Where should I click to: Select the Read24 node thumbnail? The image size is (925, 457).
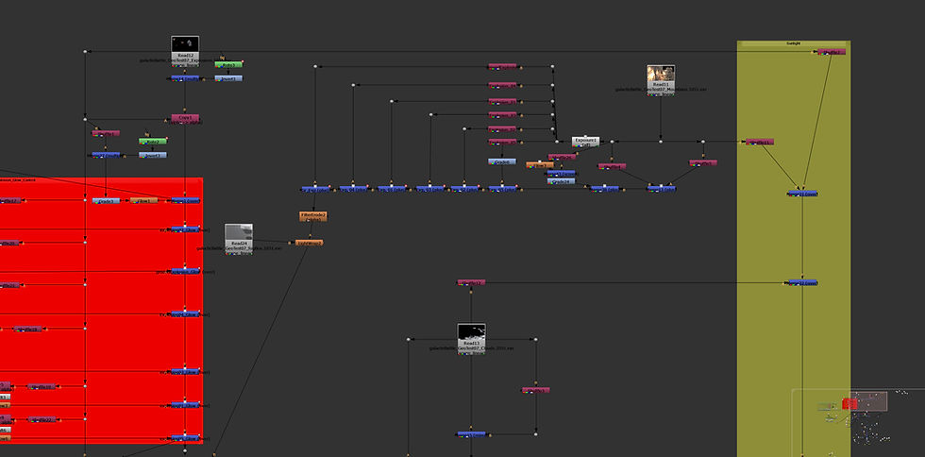[x=238, y=232]
